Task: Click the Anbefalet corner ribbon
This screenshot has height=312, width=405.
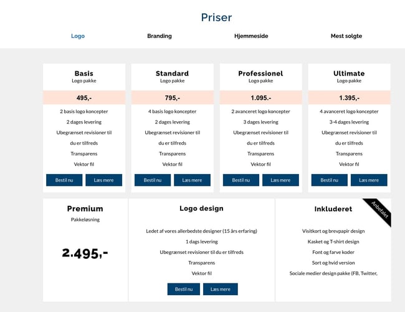Action: pyautogui.click(x=380, y=209)
